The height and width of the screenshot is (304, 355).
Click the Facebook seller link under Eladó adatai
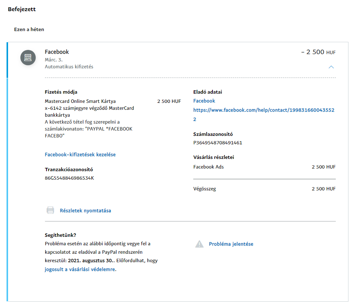click(x=204, y=101)
